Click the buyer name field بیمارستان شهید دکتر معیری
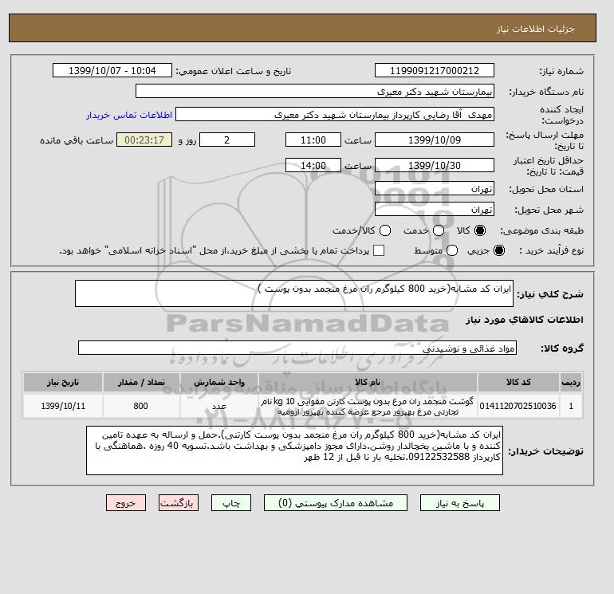This screenshot has width=614, height=594. (x=315, y=91)
